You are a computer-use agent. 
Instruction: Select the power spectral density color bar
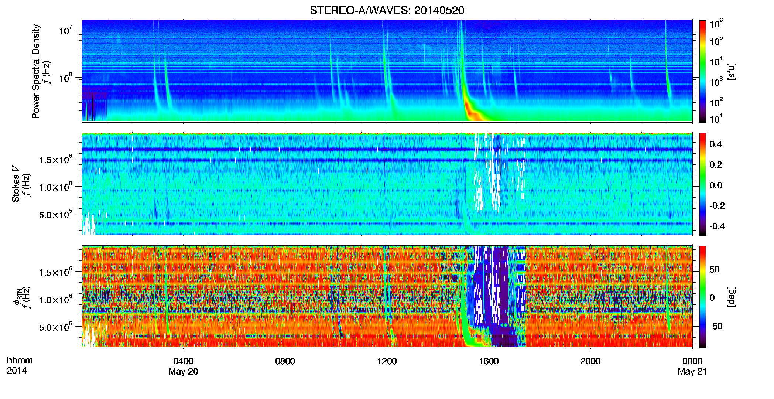point(703,71)
